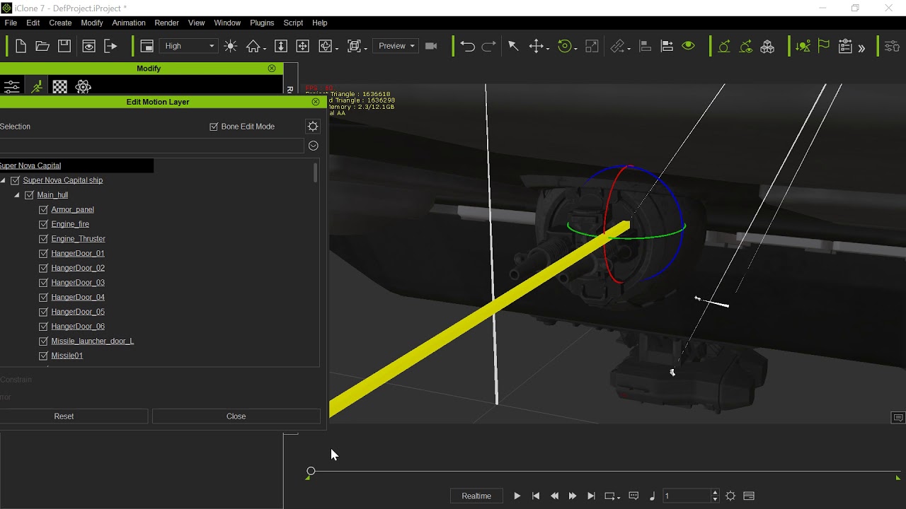Open the atom Physics tab
906x509 pixels.
click(83, 87)
